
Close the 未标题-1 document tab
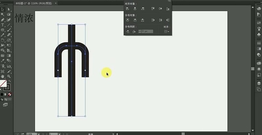(x=56, y=3)
